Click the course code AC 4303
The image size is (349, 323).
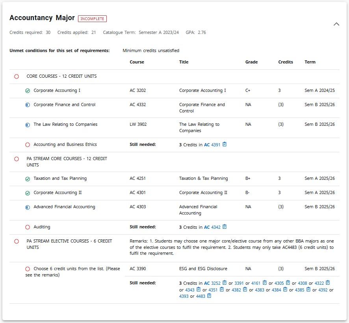click(x=138, y=207)
